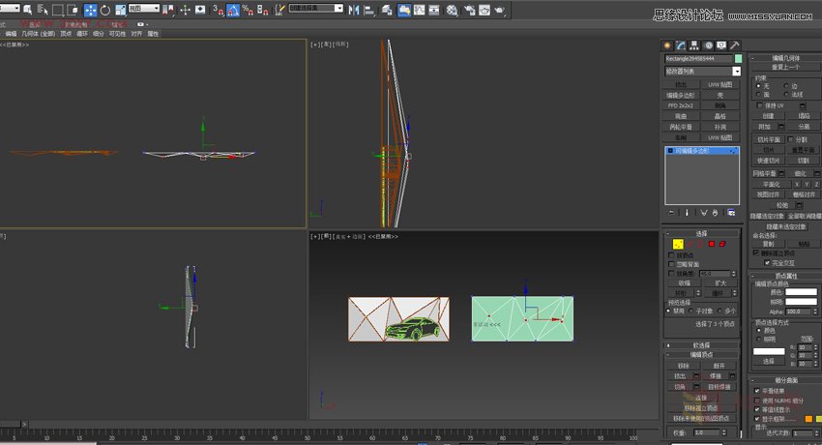
Task: Open the Modify panel tab icon
Action: click(x=681, y=44)
